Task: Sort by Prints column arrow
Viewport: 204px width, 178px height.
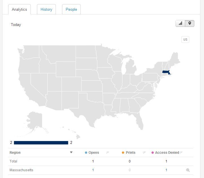Action: point(144,152)
